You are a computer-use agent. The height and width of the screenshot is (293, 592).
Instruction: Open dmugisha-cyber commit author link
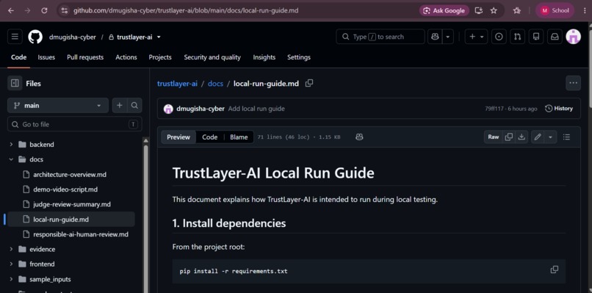(x=201, y=109)
